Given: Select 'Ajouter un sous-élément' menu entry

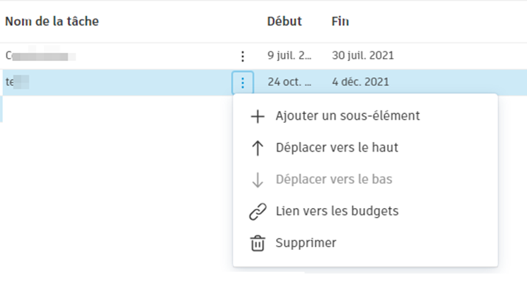Looking at the screenshot, I should pyautogui.click(x=347, y=116).
